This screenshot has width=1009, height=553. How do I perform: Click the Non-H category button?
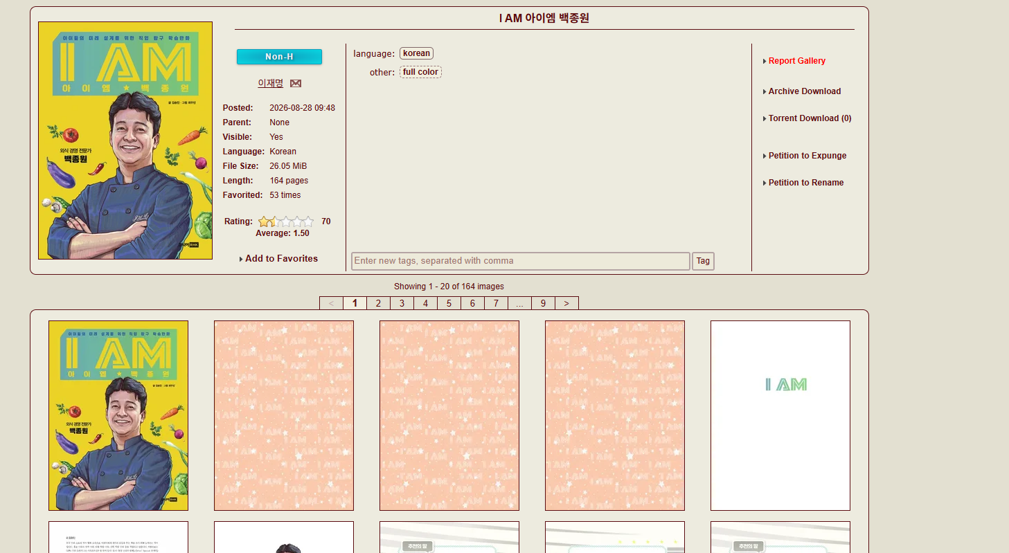pyautogui.click(x=279, y=57)
